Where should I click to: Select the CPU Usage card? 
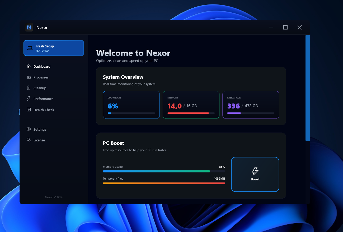point(131,105)
